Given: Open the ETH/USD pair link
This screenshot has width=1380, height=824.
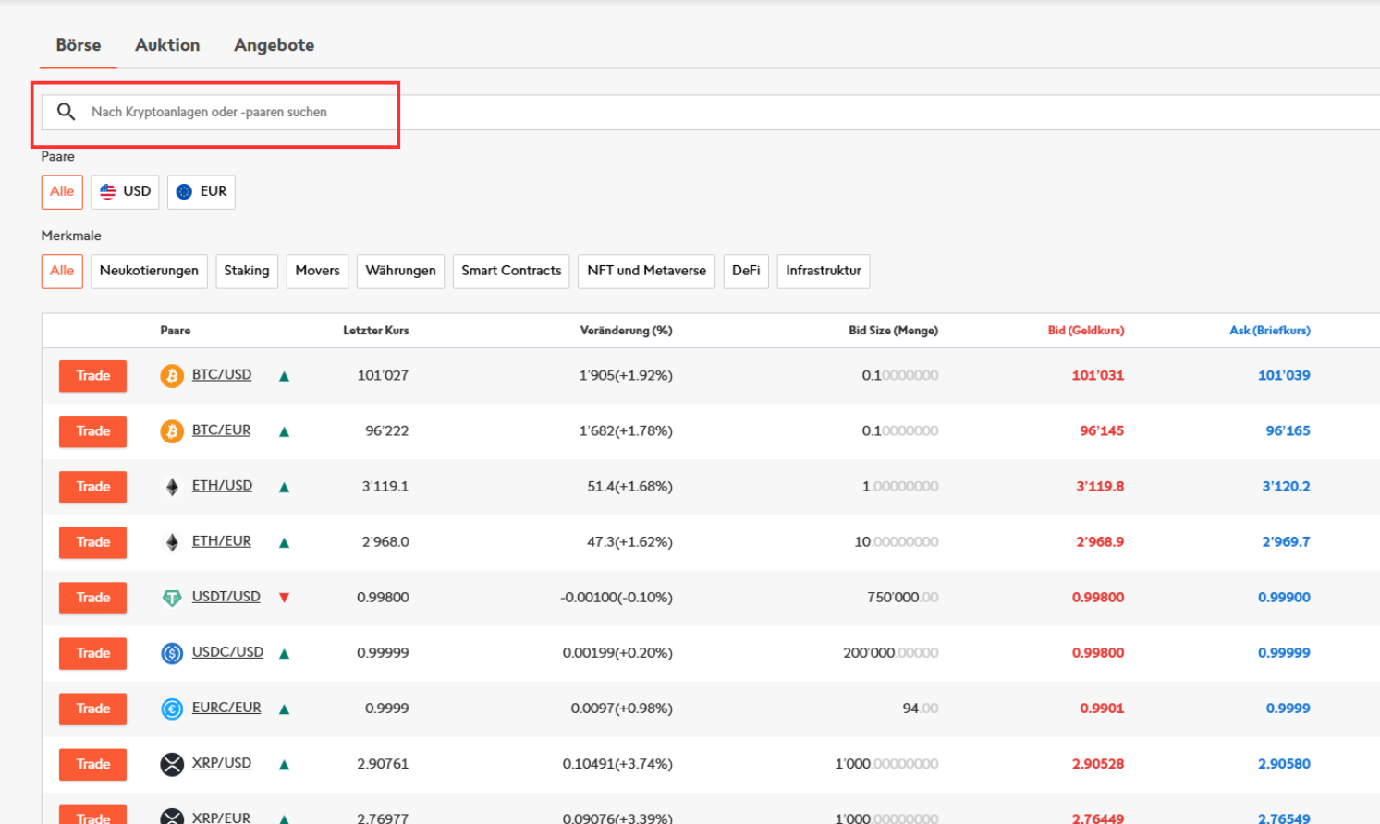Looking at the screenshot, I should coord(222,486).
